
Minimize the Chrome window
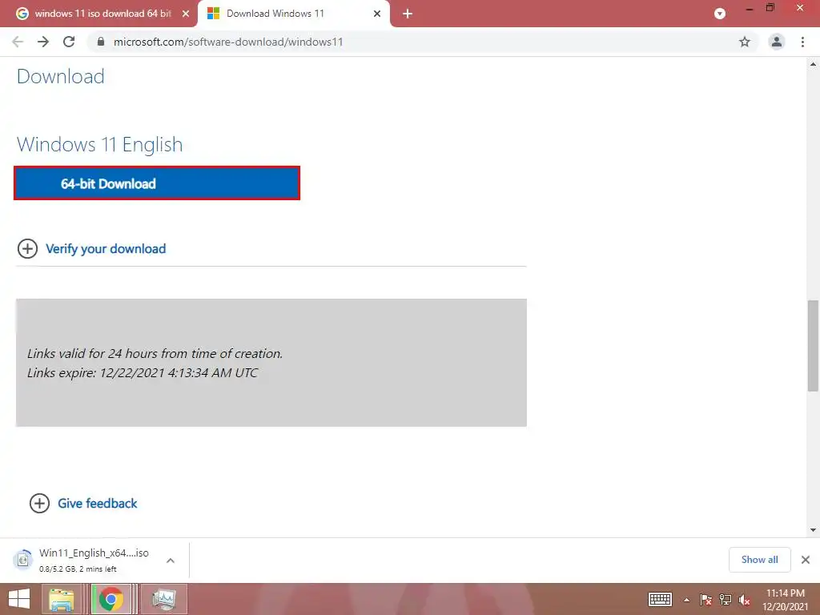coord(750,9)
